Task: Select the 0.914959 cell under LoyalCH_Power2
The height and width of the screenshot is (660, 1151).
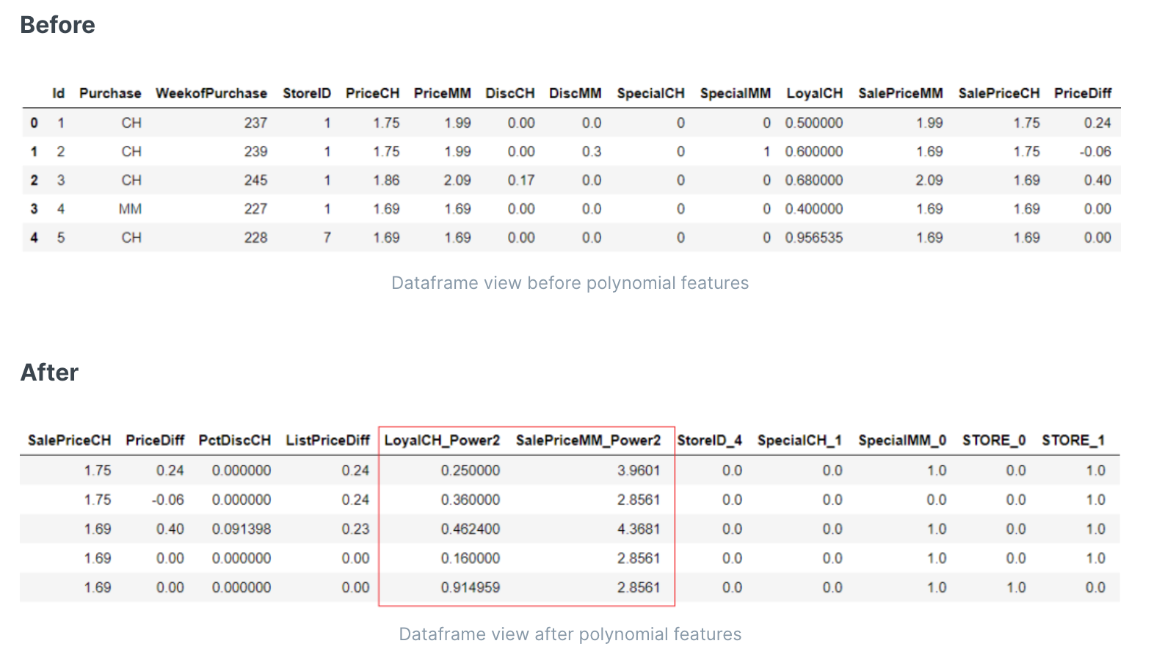Action: click(470, 587)
